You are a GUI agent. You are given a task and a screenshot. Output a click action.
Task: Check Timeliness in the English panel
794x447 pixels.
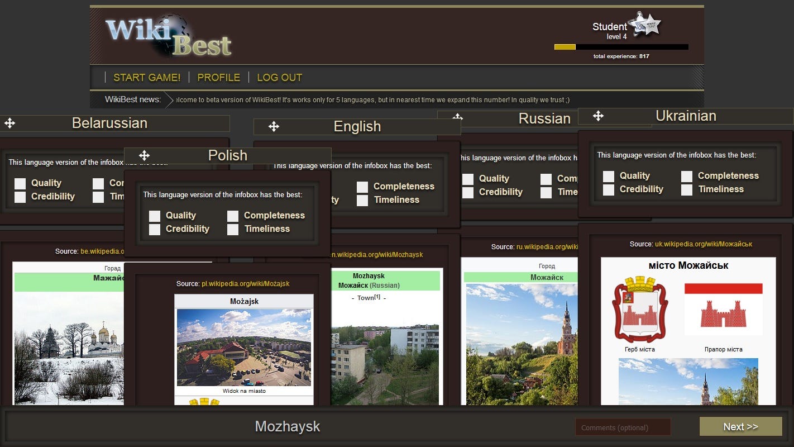click(362, 200)
